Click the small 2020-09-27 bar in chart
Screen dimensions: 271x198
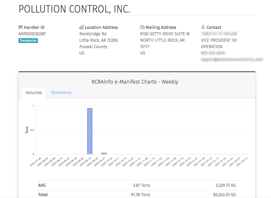click(104, 154)
